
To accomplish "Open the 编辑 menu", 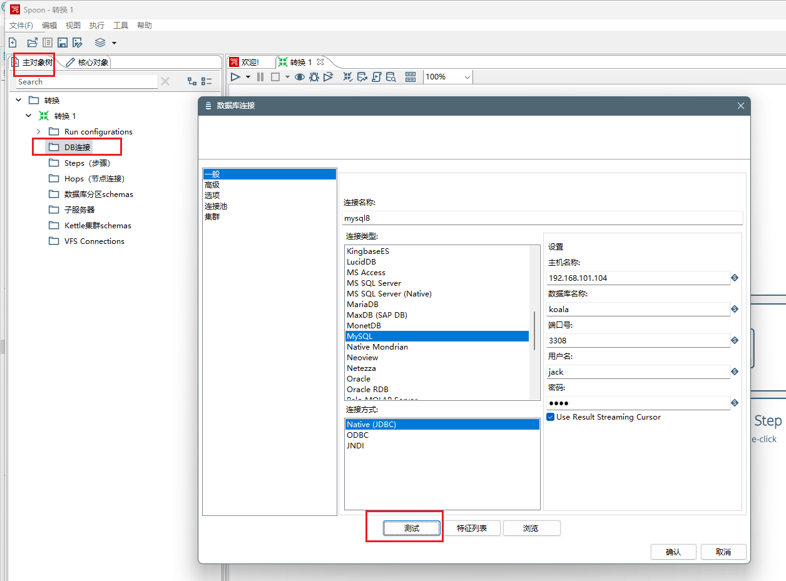I will (x=49, y=26).
